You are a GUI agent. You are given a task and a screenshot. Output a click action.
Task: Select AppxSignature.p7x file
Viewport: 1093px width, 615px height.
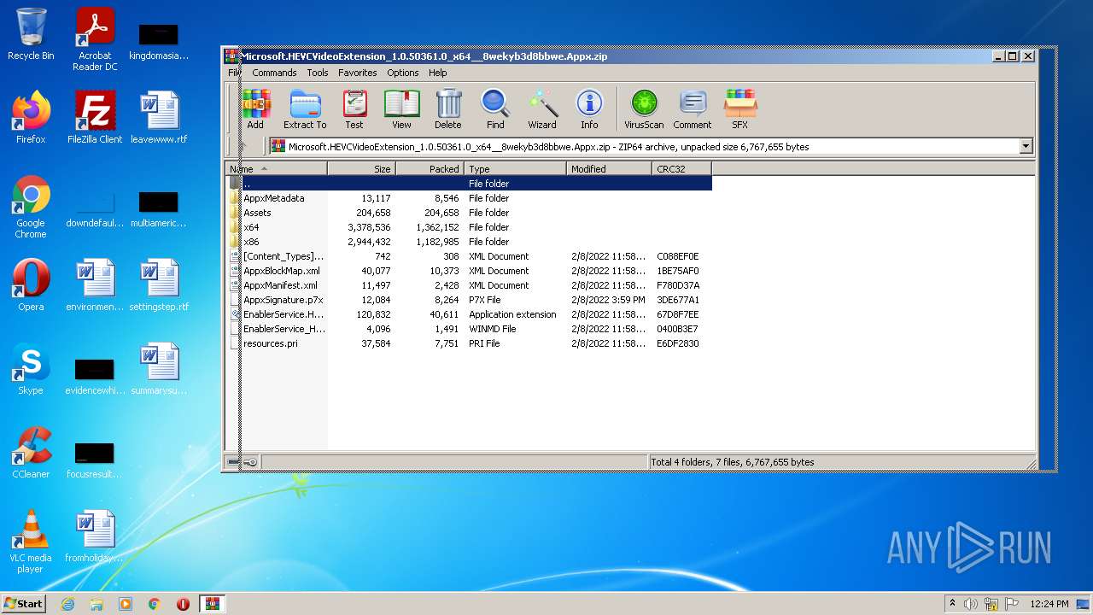click(283, 300)
